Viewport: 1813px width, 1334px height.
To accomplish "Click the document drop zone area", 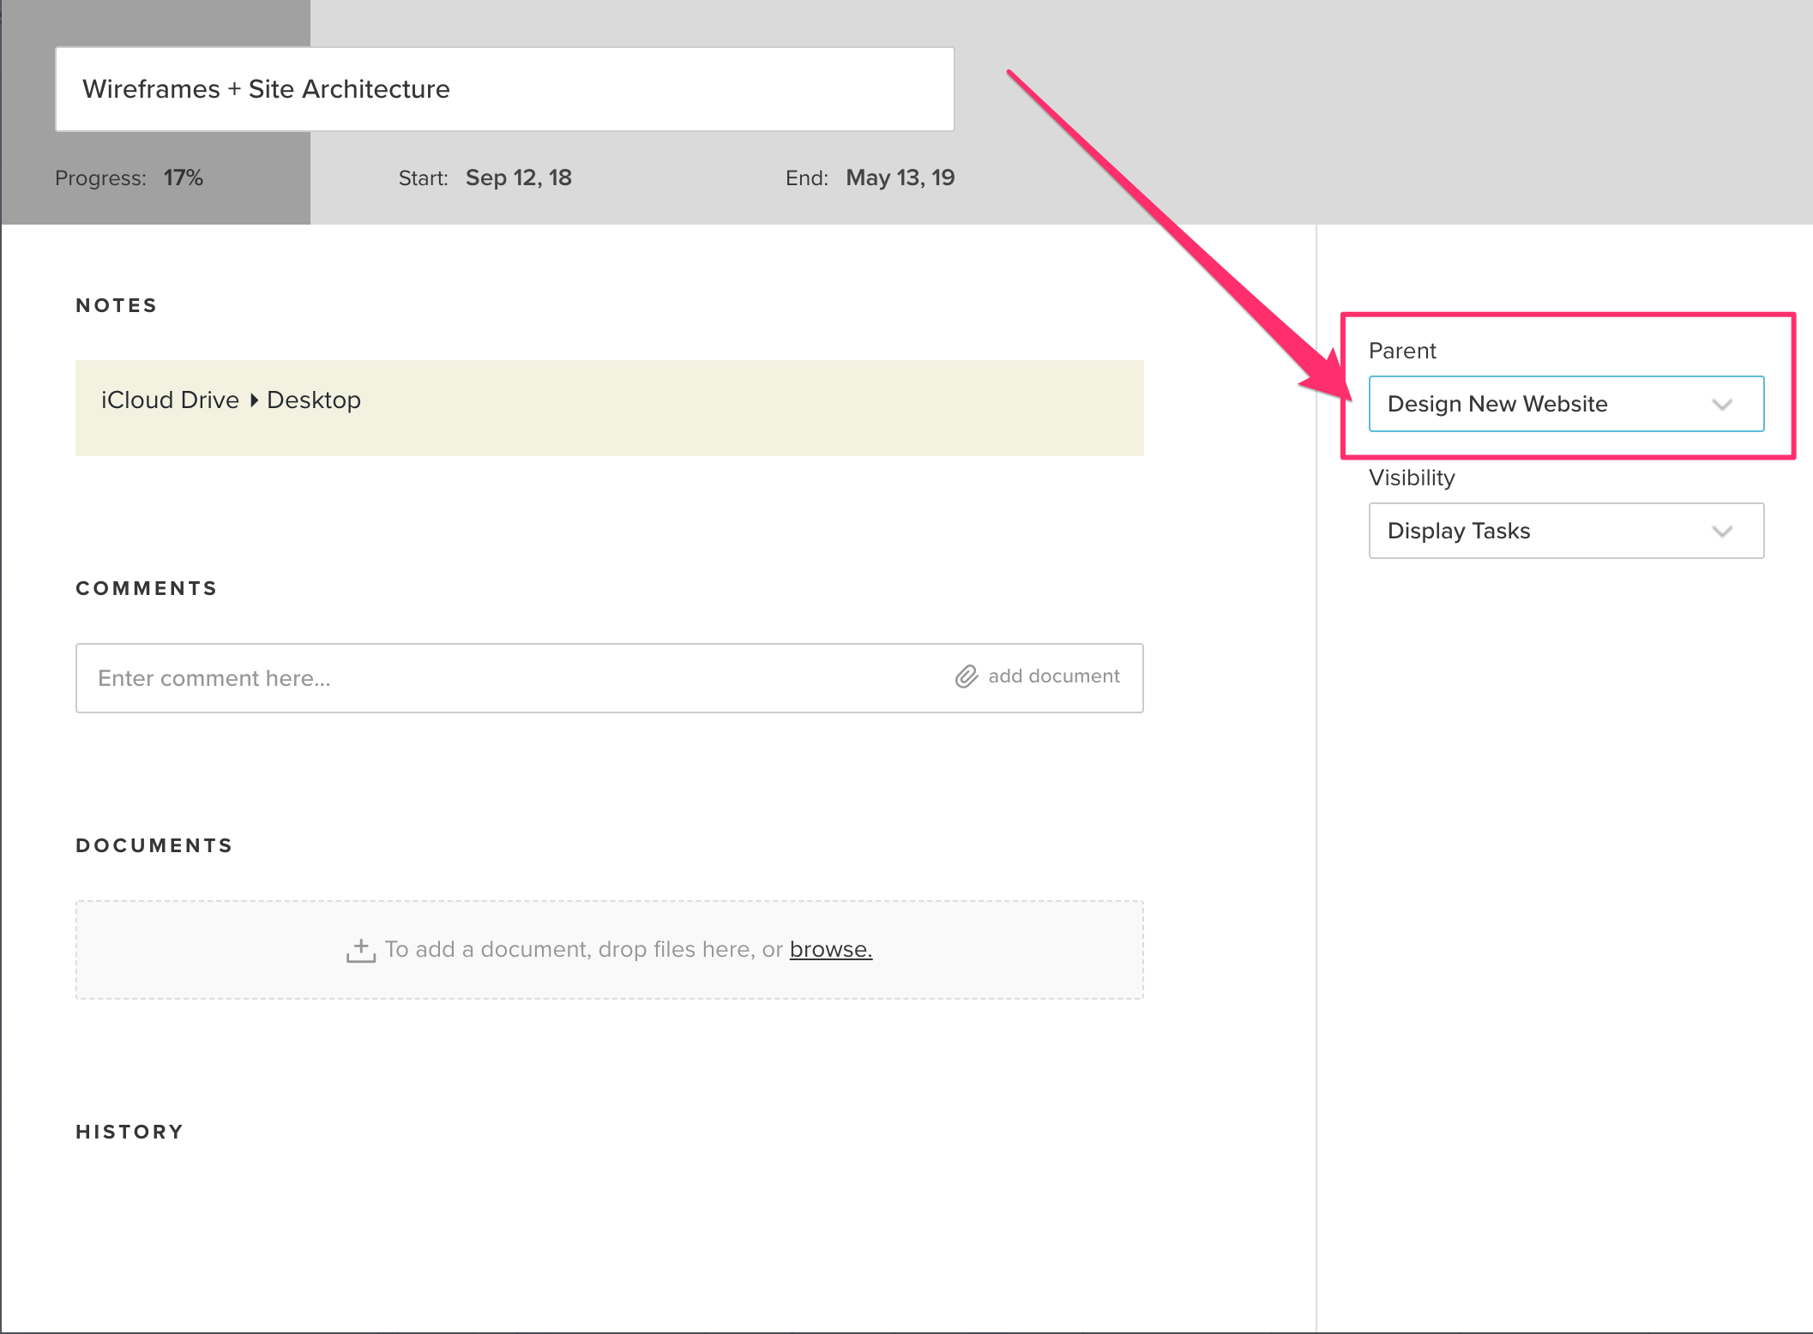I will [x=610, y=950].
